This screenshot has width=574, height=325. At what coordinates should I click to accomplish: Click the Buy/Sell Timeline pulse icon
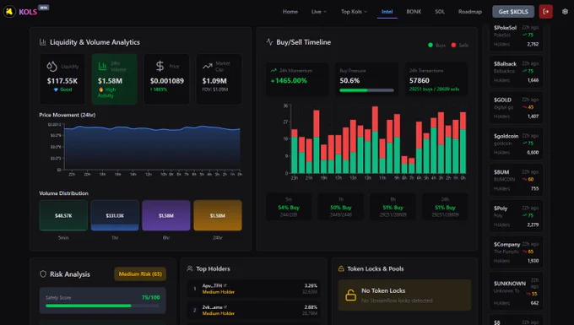pyautogui.click(x=270, y=42)
